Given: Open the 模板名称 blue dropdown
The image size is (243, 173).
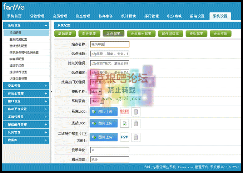Looking at the screenshot, I should pos(96,92).
